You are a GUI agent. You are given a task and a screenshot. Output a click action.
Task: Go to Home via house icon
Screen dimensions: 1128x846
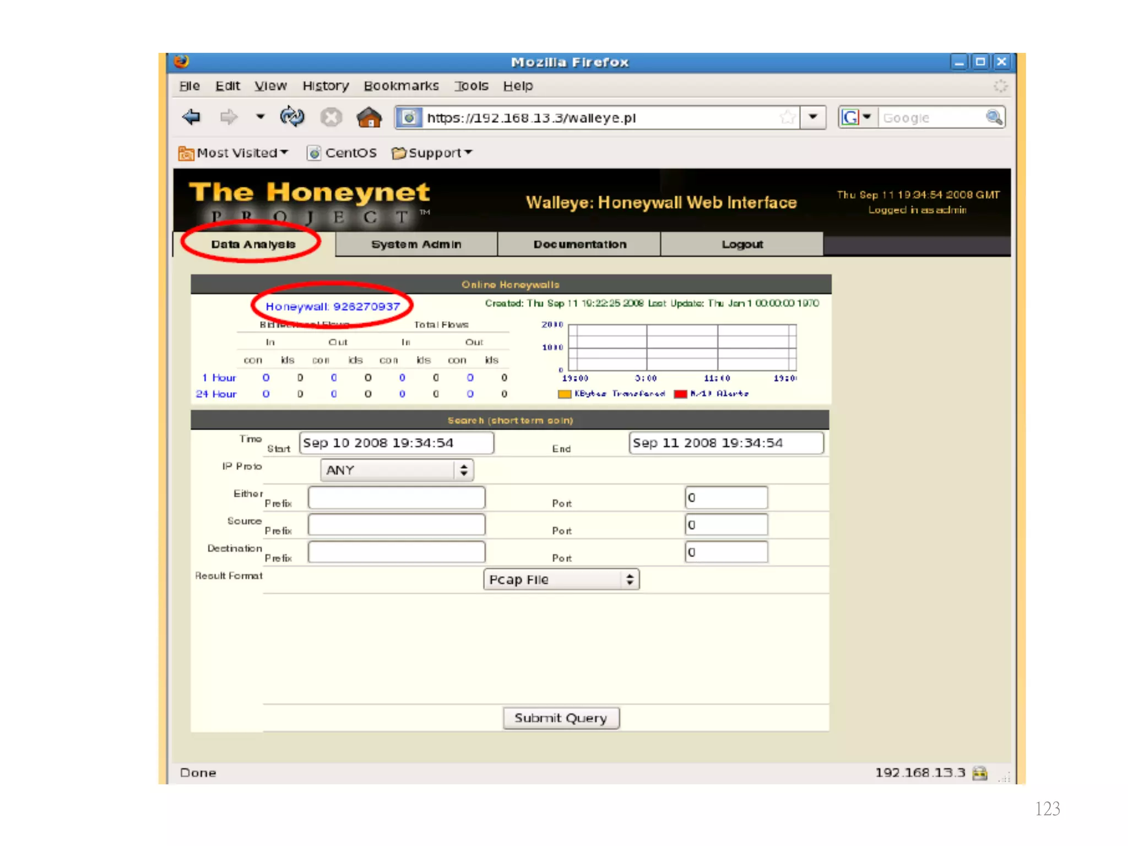pos(368,117)
